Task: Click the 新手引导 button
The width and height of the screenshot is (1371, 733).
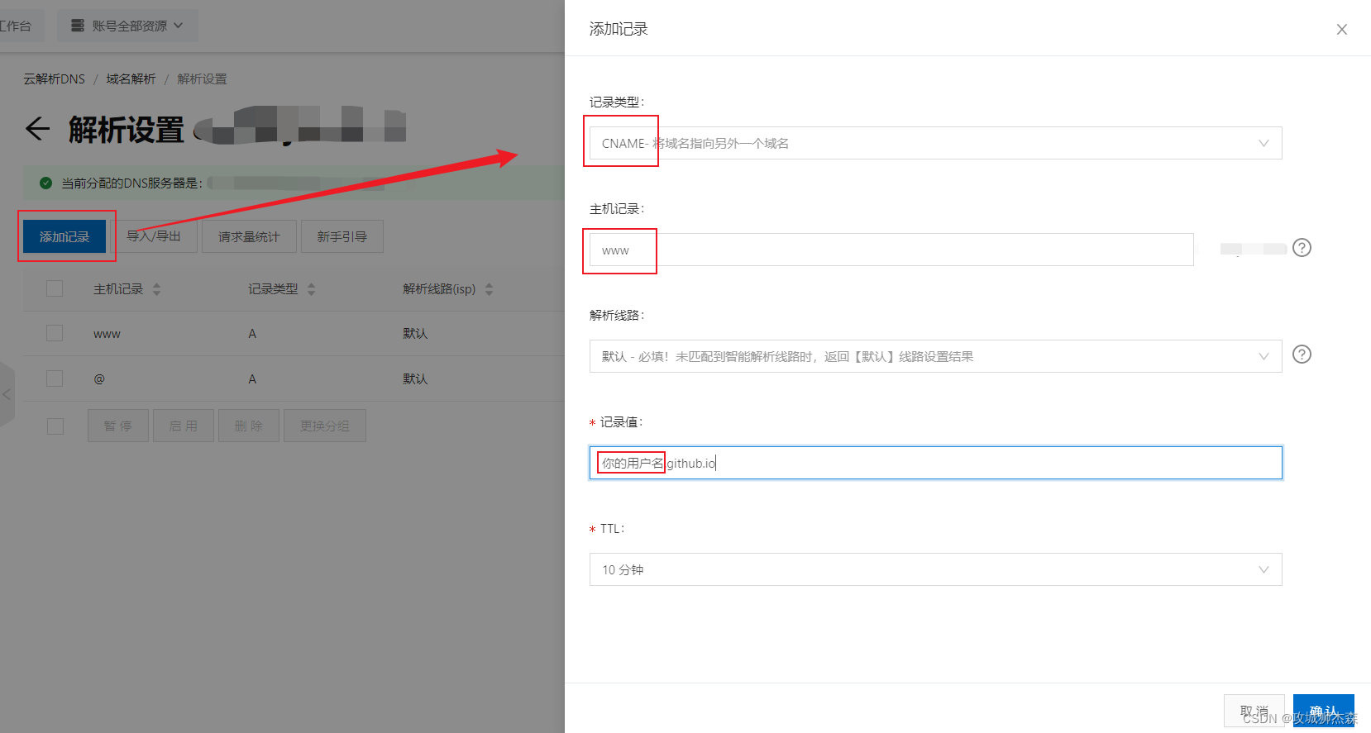Action: click(342, 236)
